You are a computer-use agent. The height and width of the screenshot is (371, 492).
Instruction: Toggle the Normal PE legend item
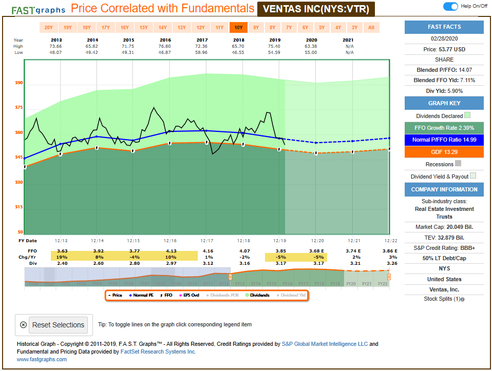click(x=141, y=296)
